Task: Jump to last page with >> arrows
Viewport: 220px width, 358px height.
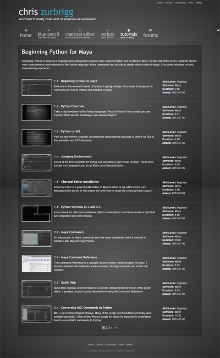Action: tap(115, 328)
